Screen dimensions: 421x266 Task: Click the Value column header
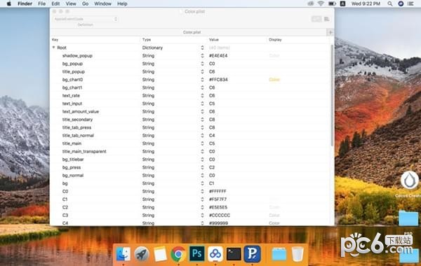point(214,40)
